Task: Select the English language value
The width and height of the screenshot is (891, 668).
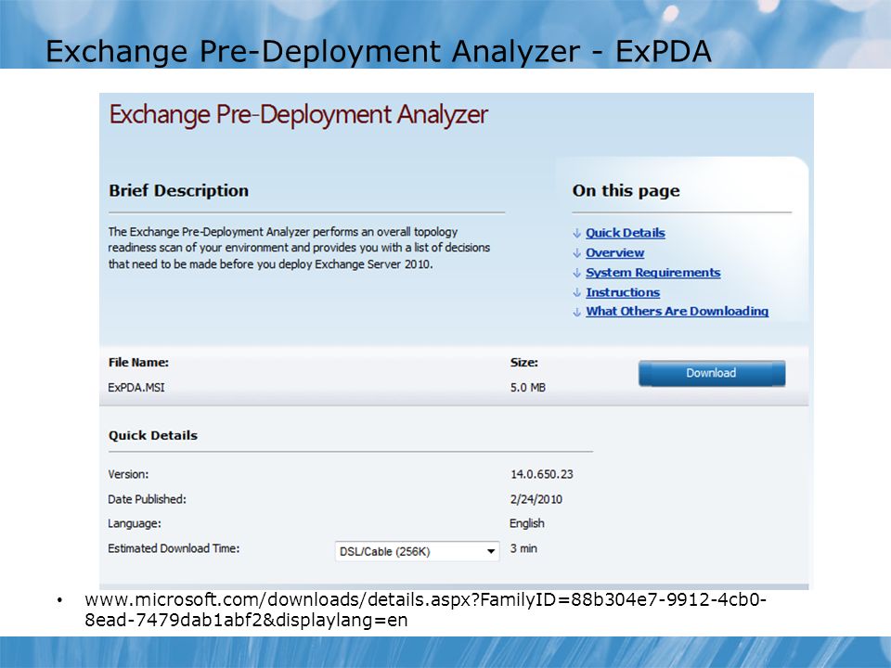Action: point(527,523)
